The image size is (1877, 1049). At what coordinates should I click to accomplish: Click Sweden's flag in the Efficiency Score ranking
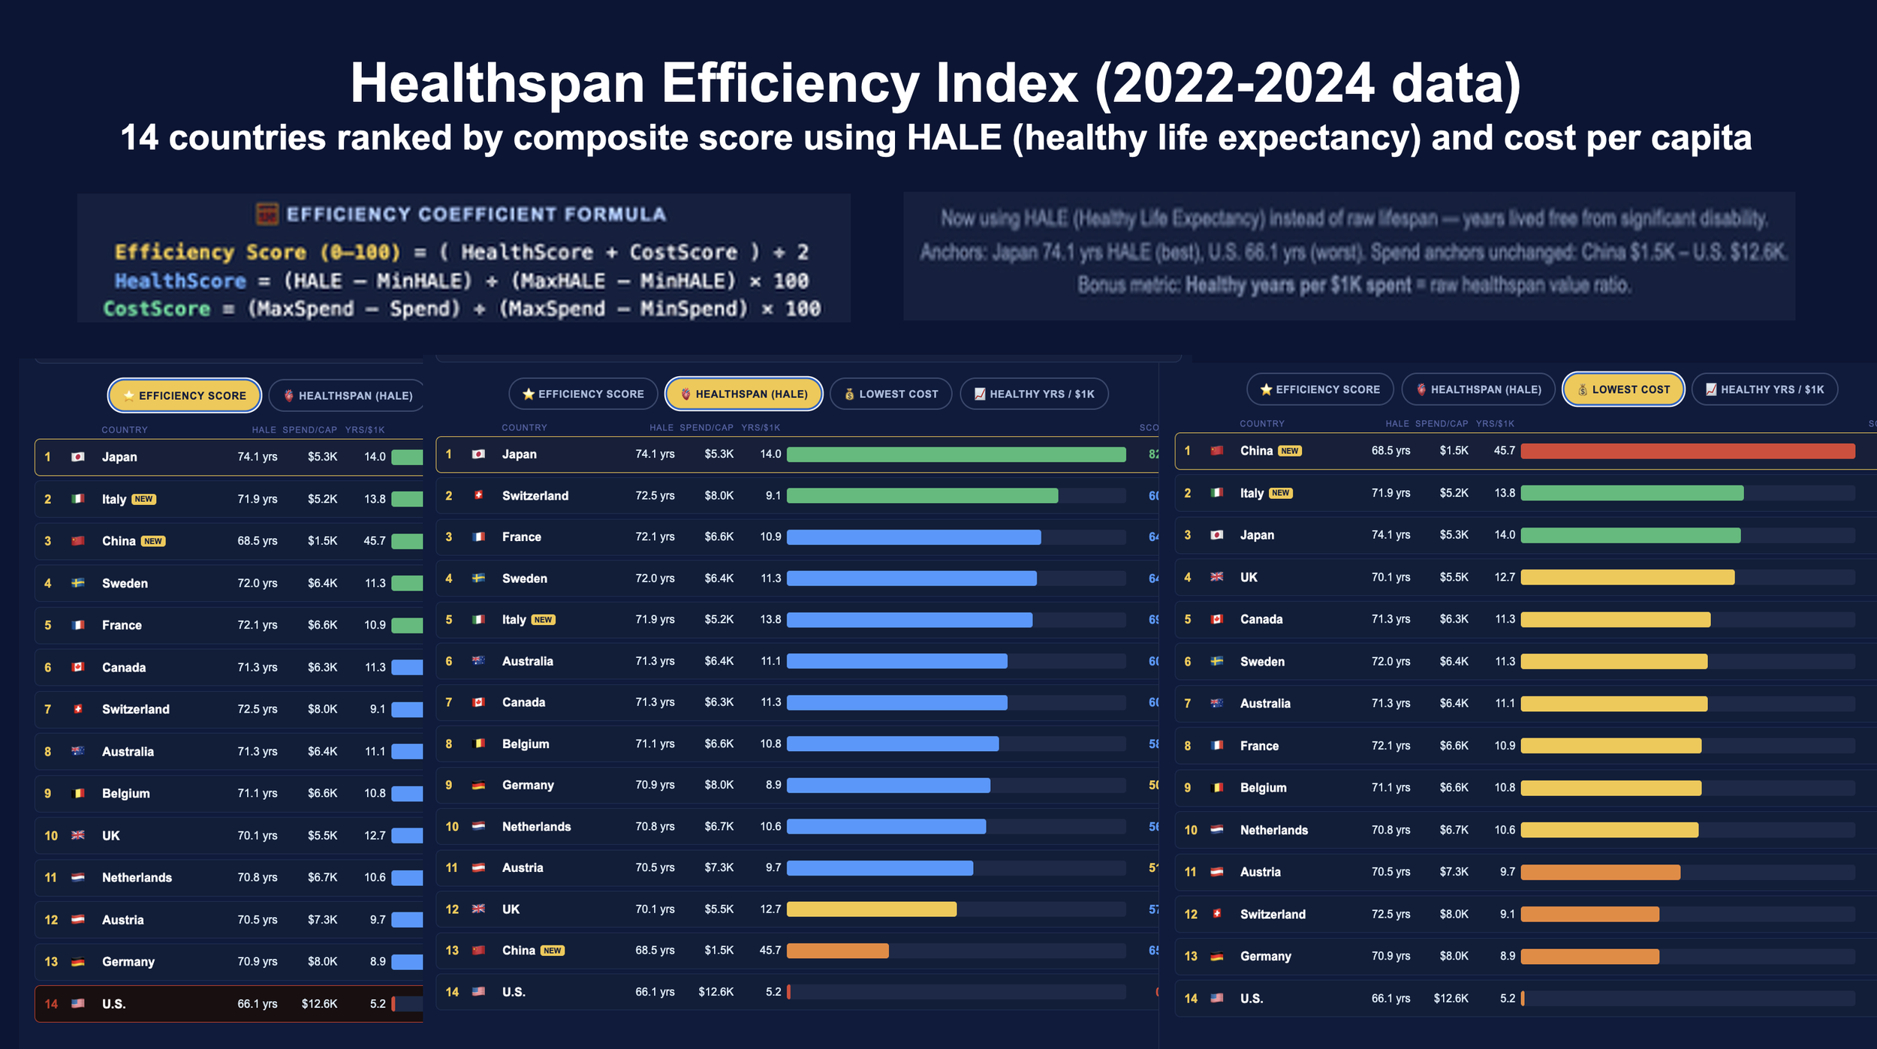click(77, 583)
